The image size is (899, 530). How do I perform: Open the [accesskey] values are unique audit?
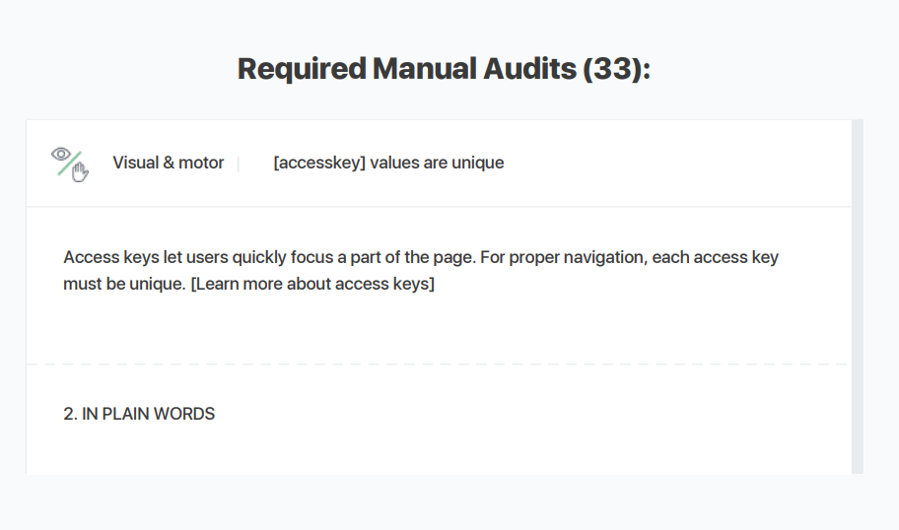point(388,163)
